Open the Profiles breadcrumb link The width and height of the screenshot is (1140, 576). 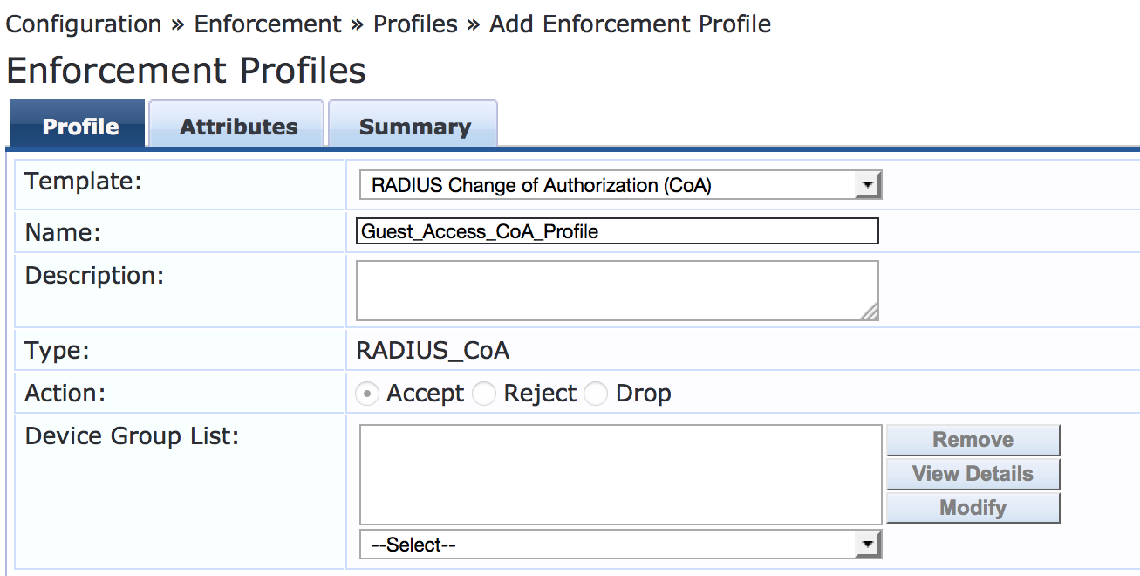(415, 24)
